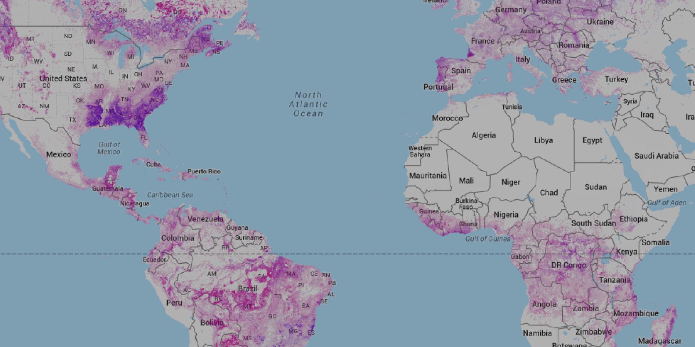Image resolution: width=695 pixels, height=347 pixels.
Task: Click the Saudi Arabia label
Action: [656, 156]
